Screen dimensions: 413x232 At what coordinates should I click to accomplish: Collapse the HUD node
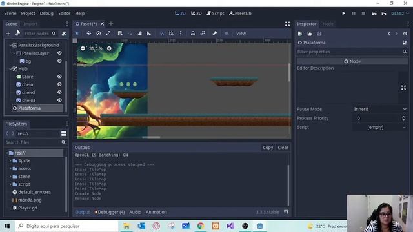click(x=10, y=69)
